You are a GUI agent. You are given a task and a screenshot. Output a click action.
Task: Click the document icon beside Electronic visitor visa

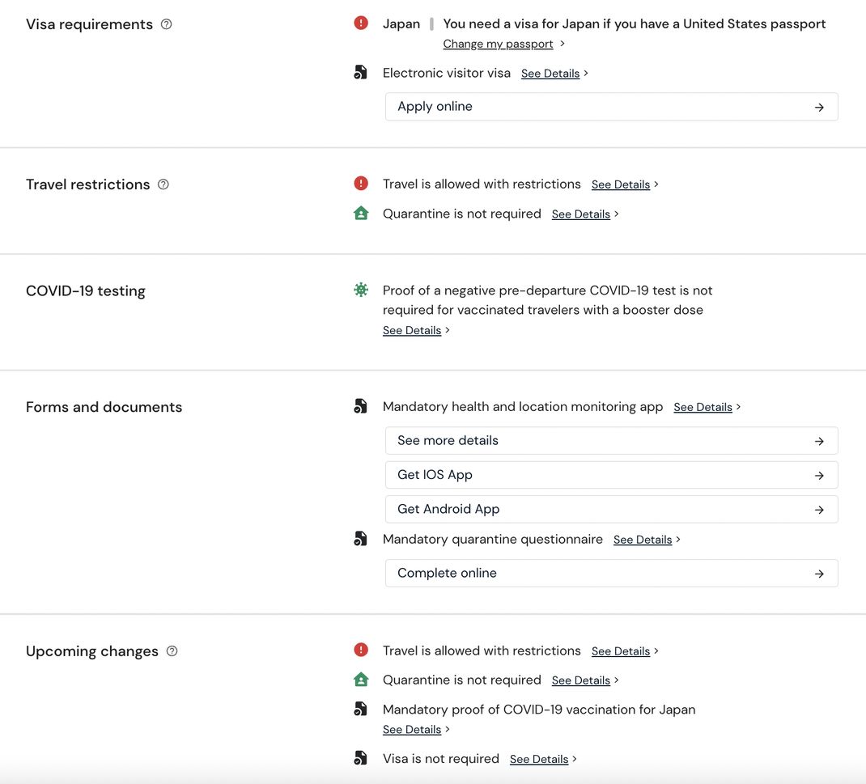(361, 73)
